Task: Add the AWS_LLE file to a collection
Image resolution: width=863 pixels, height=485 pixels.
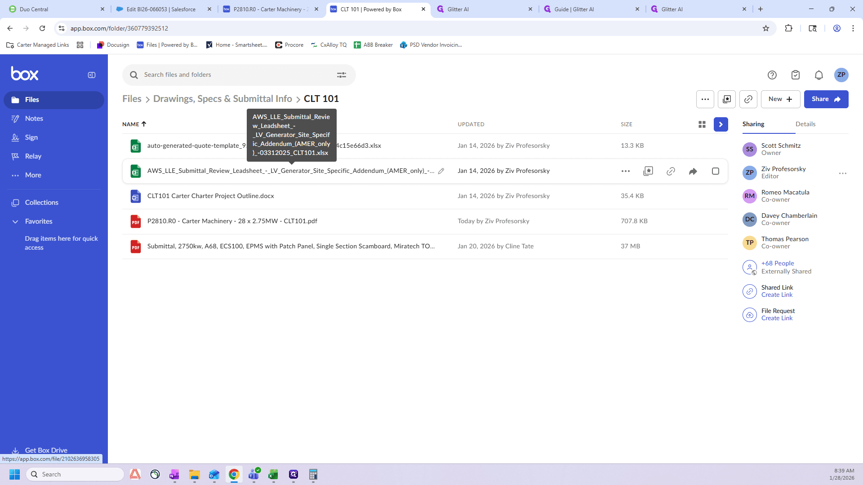Action: click(x=648, y=171)
